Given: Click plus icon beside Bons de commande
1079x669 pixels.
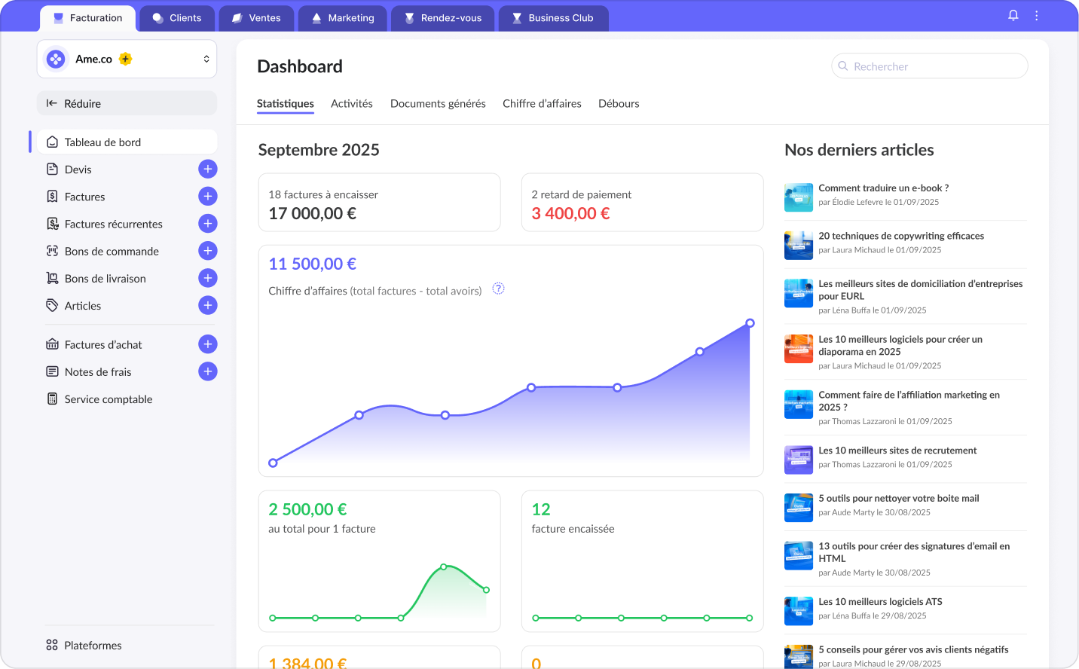Looking at the screenshot, I should [208, 251].
